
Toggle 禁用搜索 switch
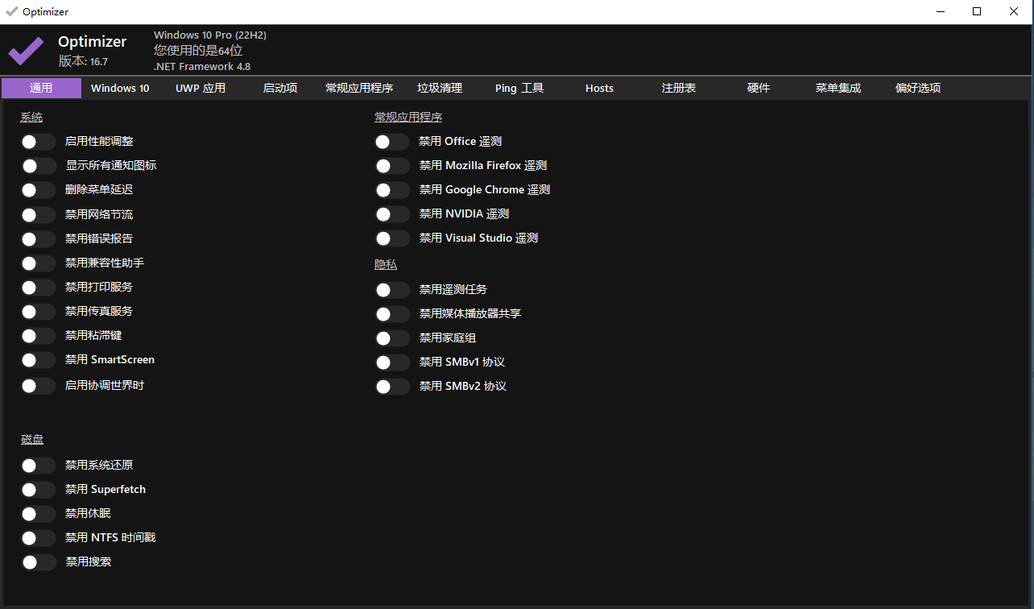39,562
